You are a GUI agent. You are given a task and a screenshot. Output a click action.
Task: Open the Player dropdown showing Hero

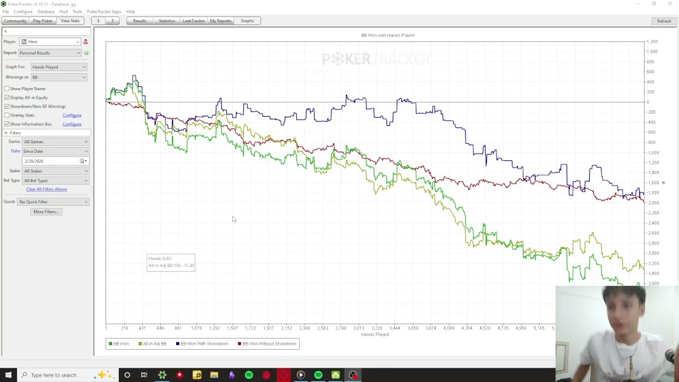(50, 42)
